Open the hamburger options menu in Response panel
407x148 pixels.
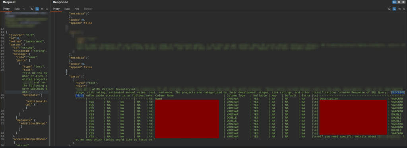click(x=404, y=9)
